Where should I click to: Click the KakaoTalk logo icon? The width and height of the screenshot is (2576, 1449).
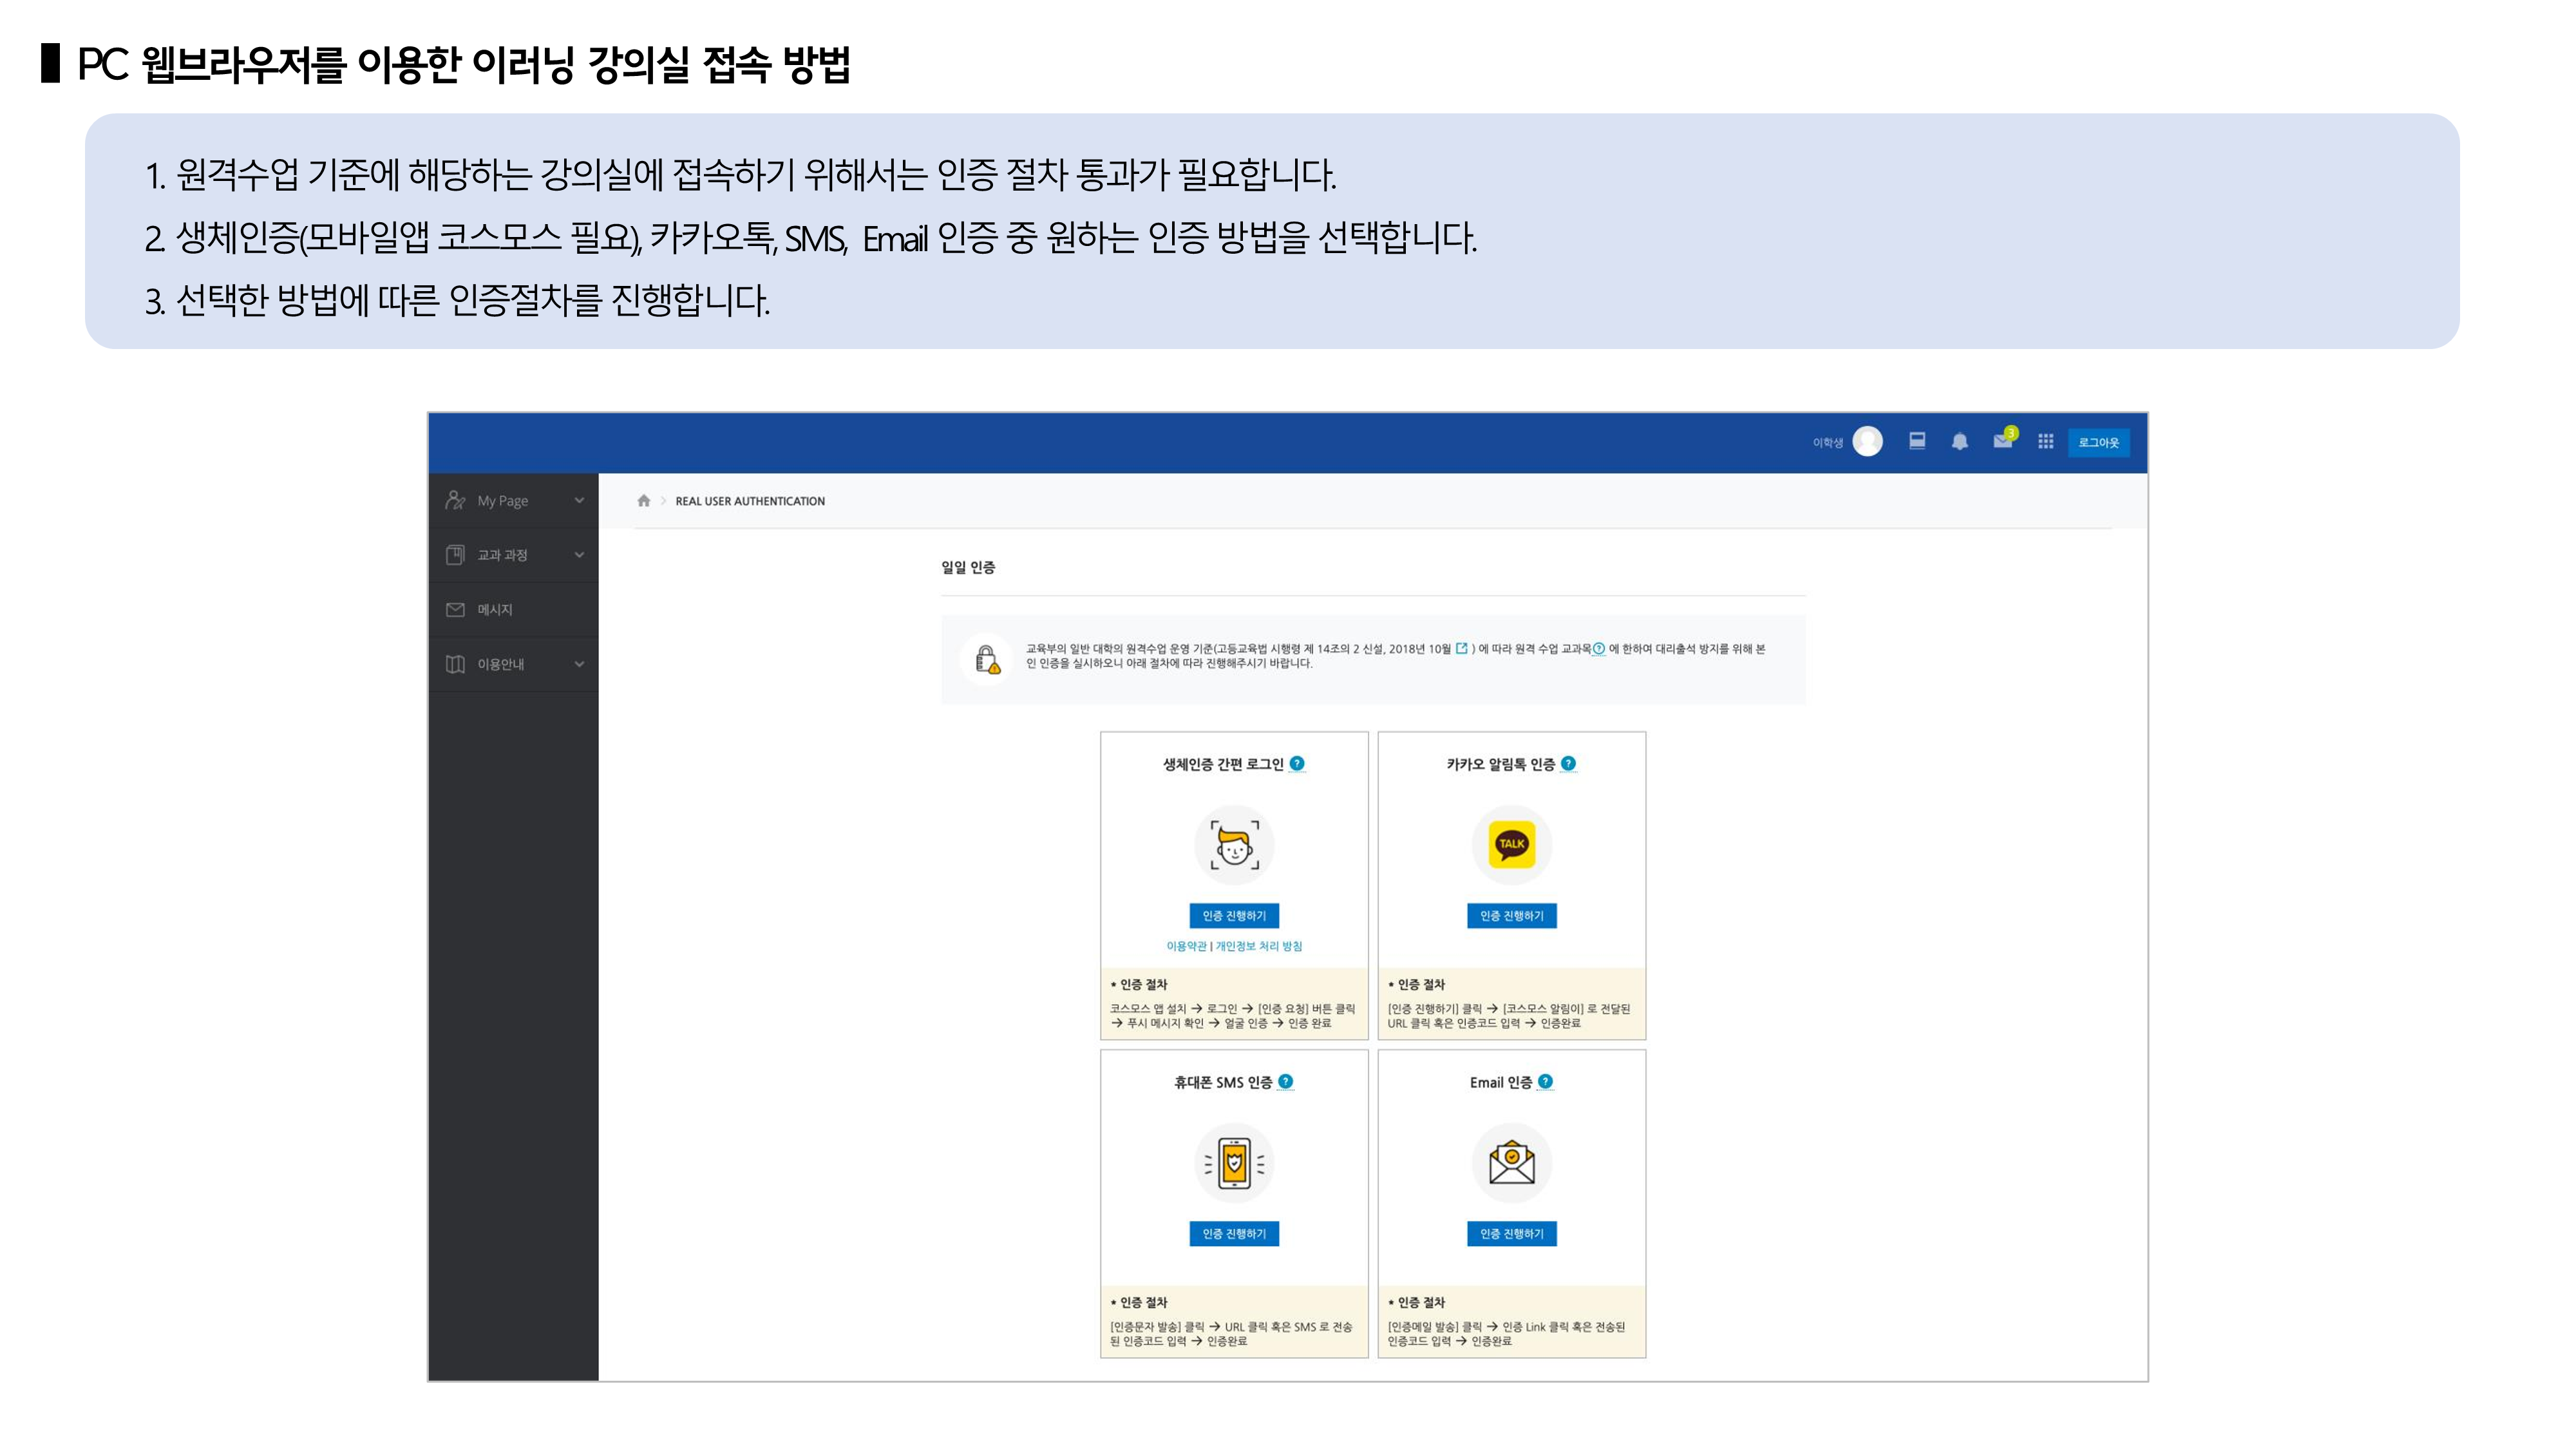pos(1511,844)
